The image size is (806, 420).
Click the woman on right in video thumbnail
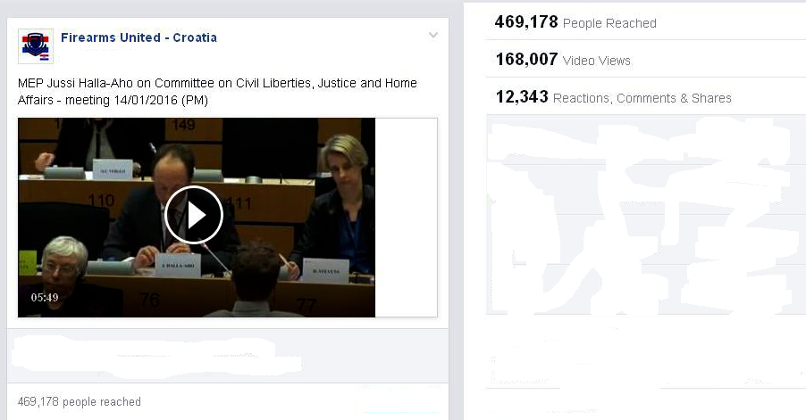pos(340,205)
